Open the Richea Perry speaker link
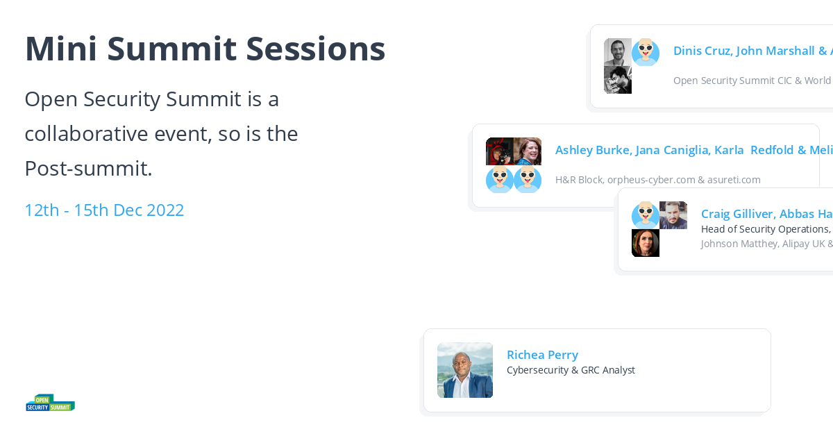The width and height of the screenshot is (833, 436). pyautogui.click(x=542, y=354)
